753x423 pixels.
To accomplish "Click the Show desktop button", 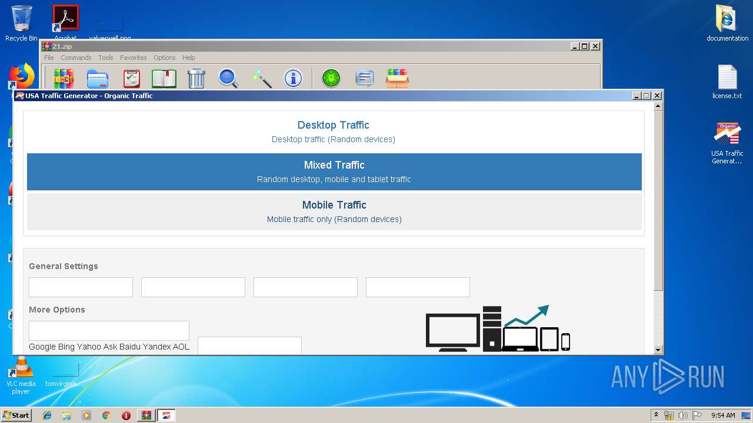I will (x=747, y=415).
